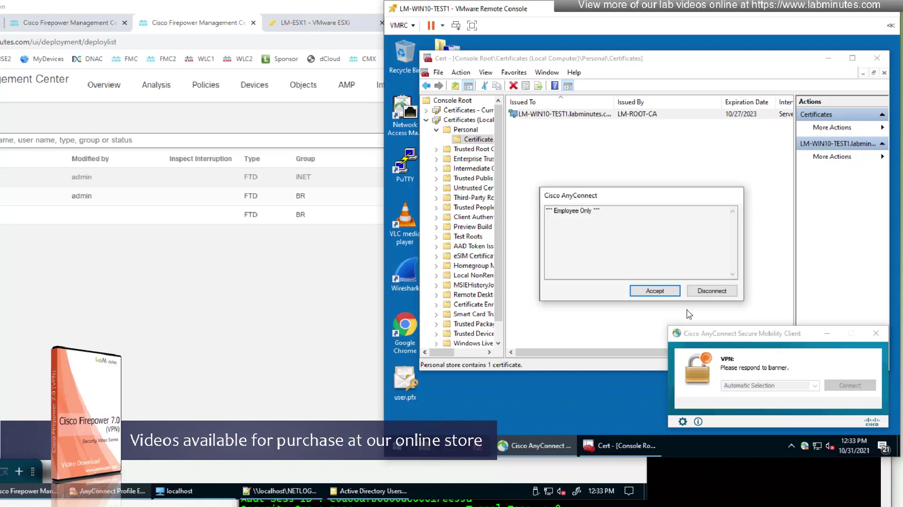This screenshot has height=507, width=903.
Task: Pause the virtual machine in VMRC
Action: [431, 25]
